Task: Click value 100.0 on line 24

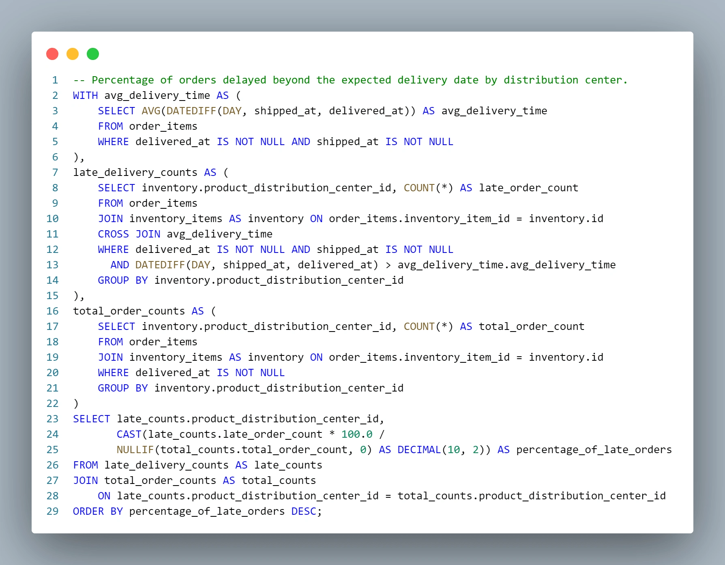Action: (x=357, y=434)
